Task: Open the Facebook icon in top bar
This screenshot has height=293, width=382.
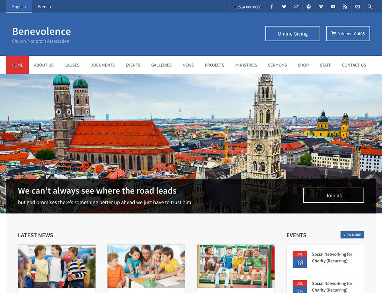Action: pos(272,7)
